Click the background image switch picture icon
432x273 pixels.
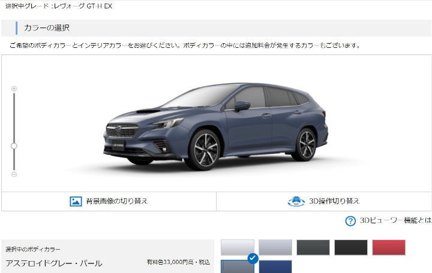click(76, 201)
